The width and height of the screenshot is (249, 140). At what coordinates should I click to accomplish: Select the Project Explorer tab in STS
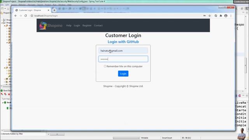click(x=6, y=13)
